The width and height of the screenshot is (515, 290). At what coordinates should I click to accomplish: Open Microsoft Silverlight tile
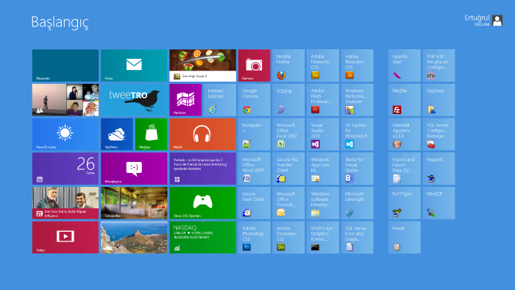tap(358, 203)
